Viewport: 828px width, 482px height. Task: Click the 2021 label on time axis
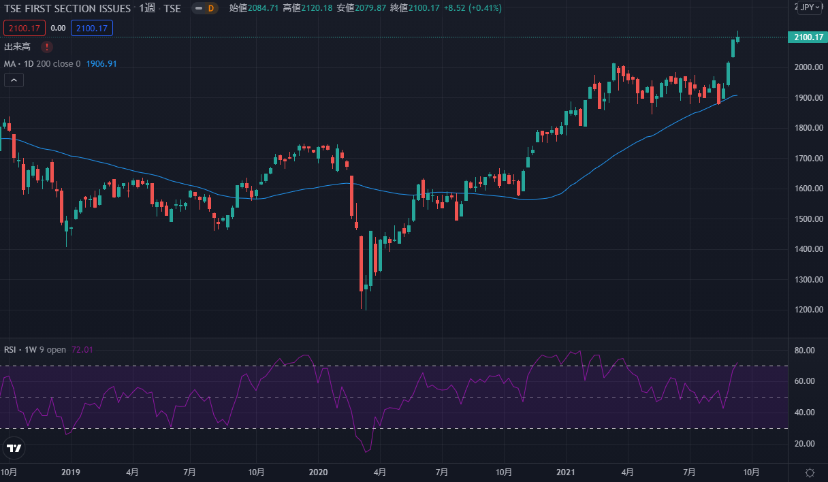click(567, 472)
